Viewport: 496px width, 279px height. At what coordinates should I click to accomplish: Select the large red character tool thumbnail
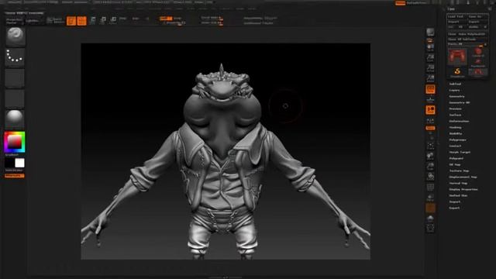[x=457, y=57]
